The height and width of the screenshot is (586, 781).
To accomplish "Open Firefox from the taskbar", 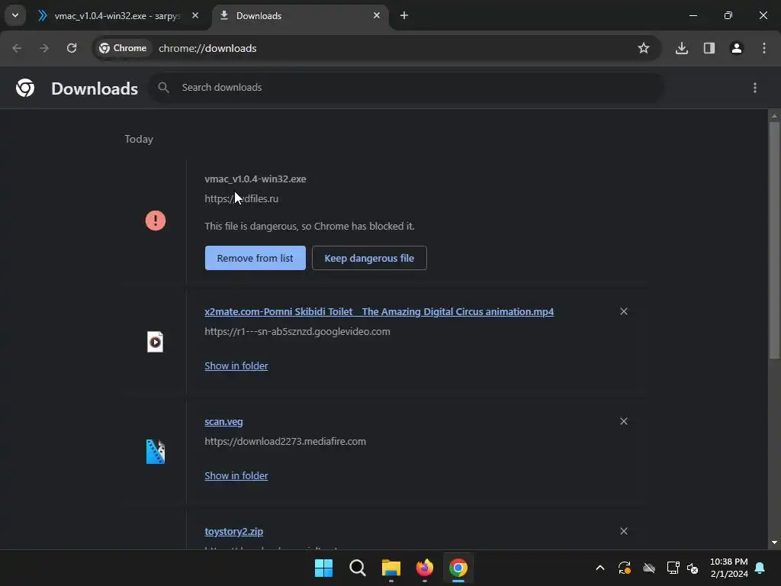I will 425,568.
